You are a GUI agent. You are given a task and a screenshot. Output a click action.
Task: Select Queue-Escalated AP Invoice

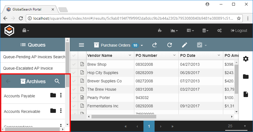tap(28, 68)
